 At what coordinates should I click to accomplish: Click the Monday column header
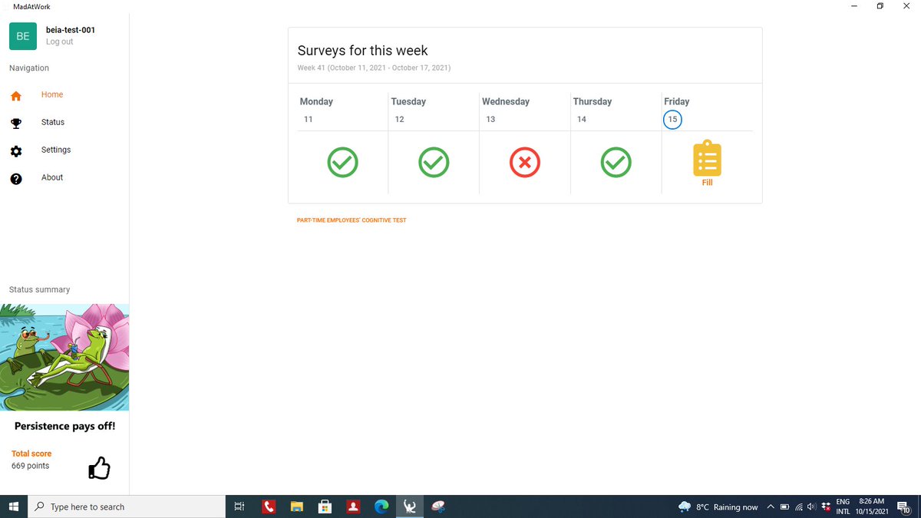316,101
